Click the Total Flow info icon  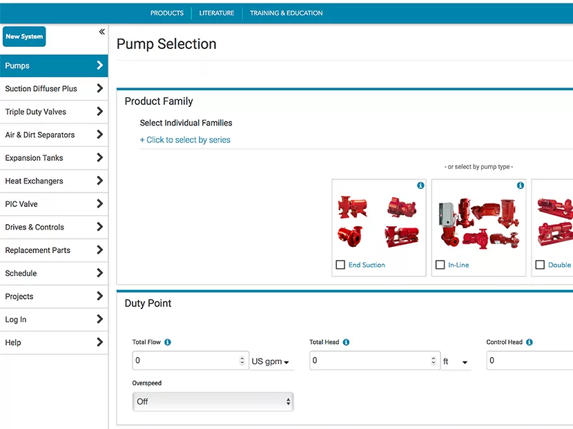coord(168,342)
